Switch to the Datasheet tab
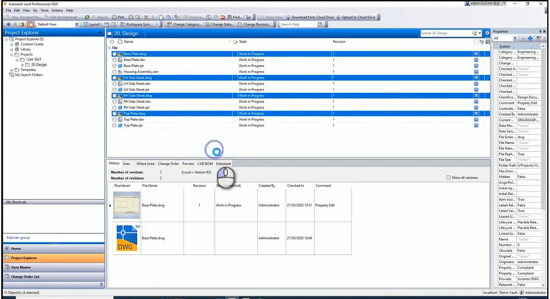The height and width of the screenshot is (299, 550). click(223, 164)
